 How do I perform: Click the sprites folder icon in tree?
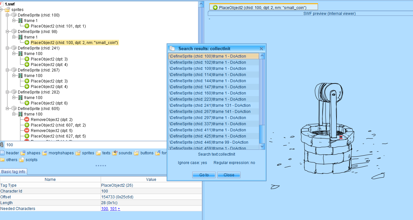click(x=7, y=10)
